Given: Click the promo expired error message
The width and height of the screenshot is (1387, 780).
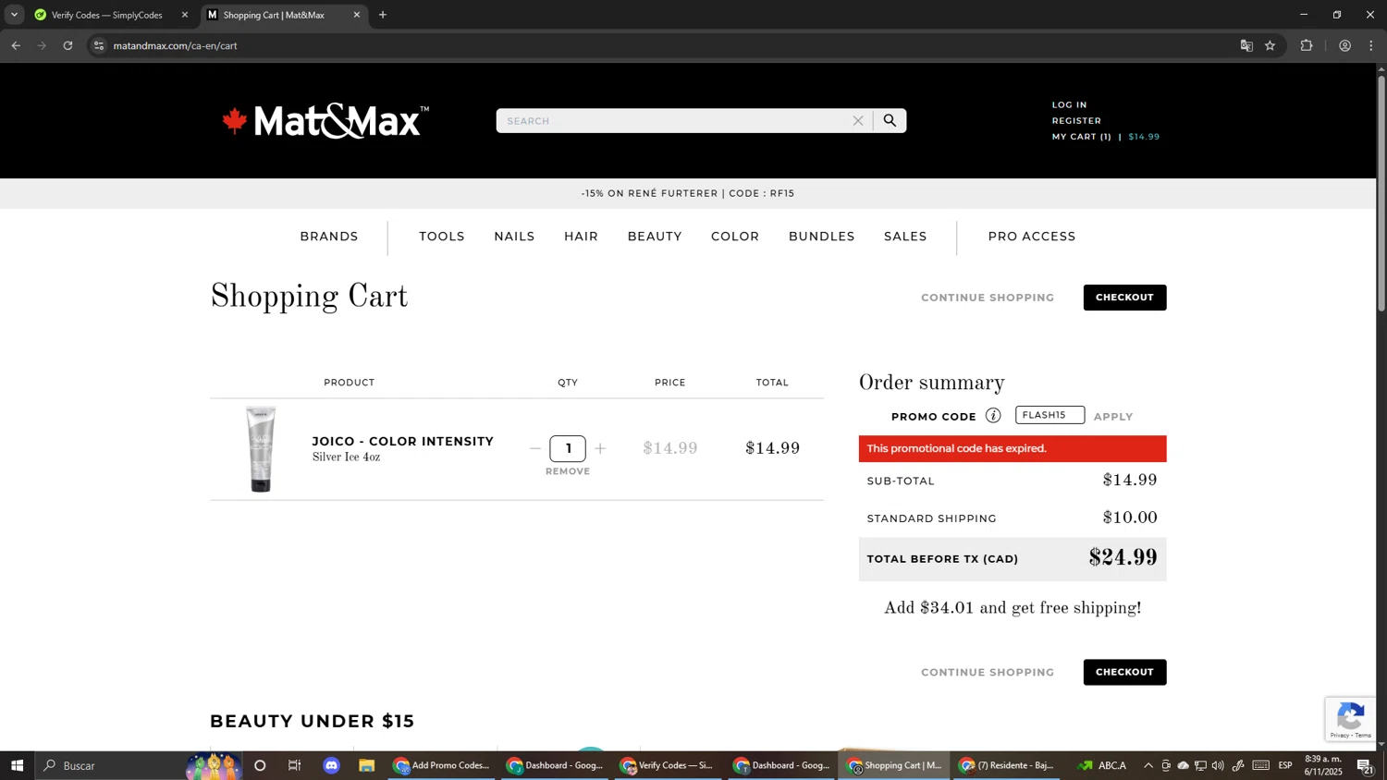Looking at the screenshot, I should pos(1013,448).
